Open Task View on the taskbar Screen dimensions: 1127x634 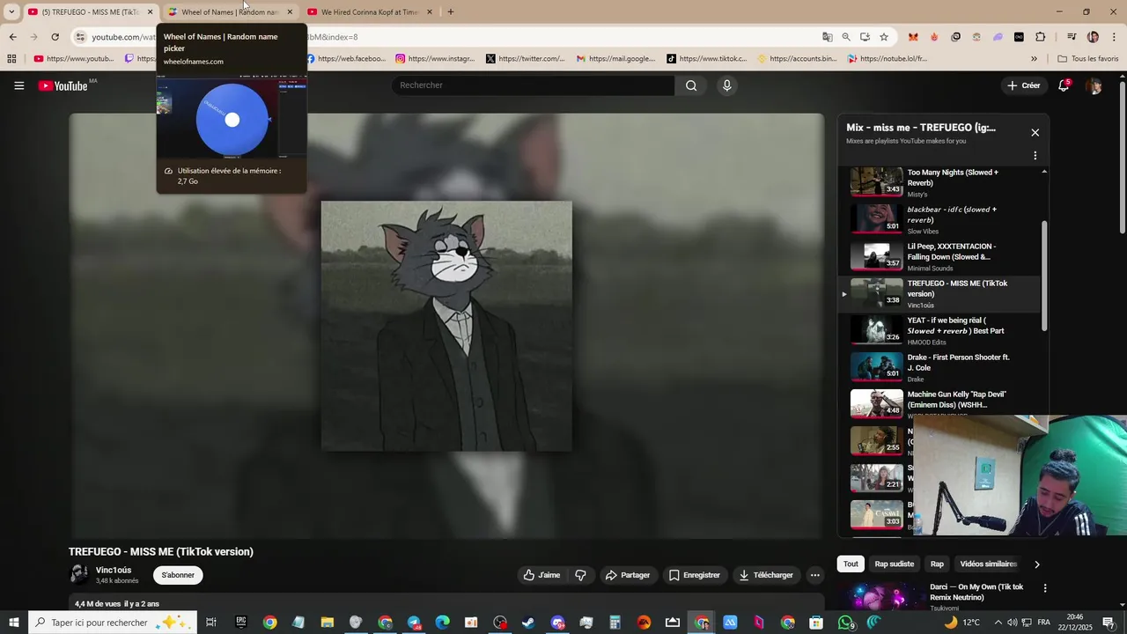[x=211, y=623]
